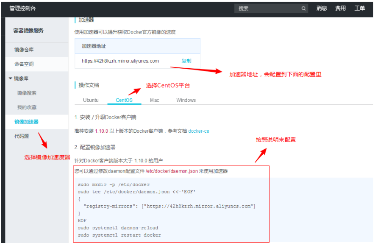
Task: Click the '1. 安装 / 升级Docker客户端' heading
Action: (105, 117)
